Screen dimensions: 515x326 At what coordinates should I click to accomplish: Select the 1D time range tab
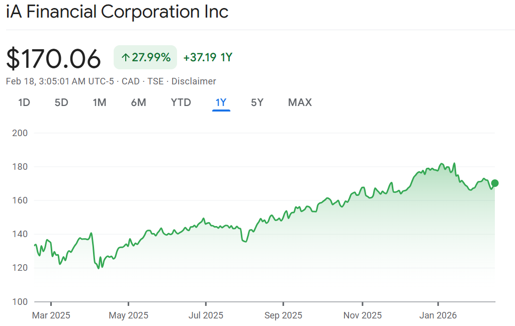[x=24, y=102]
